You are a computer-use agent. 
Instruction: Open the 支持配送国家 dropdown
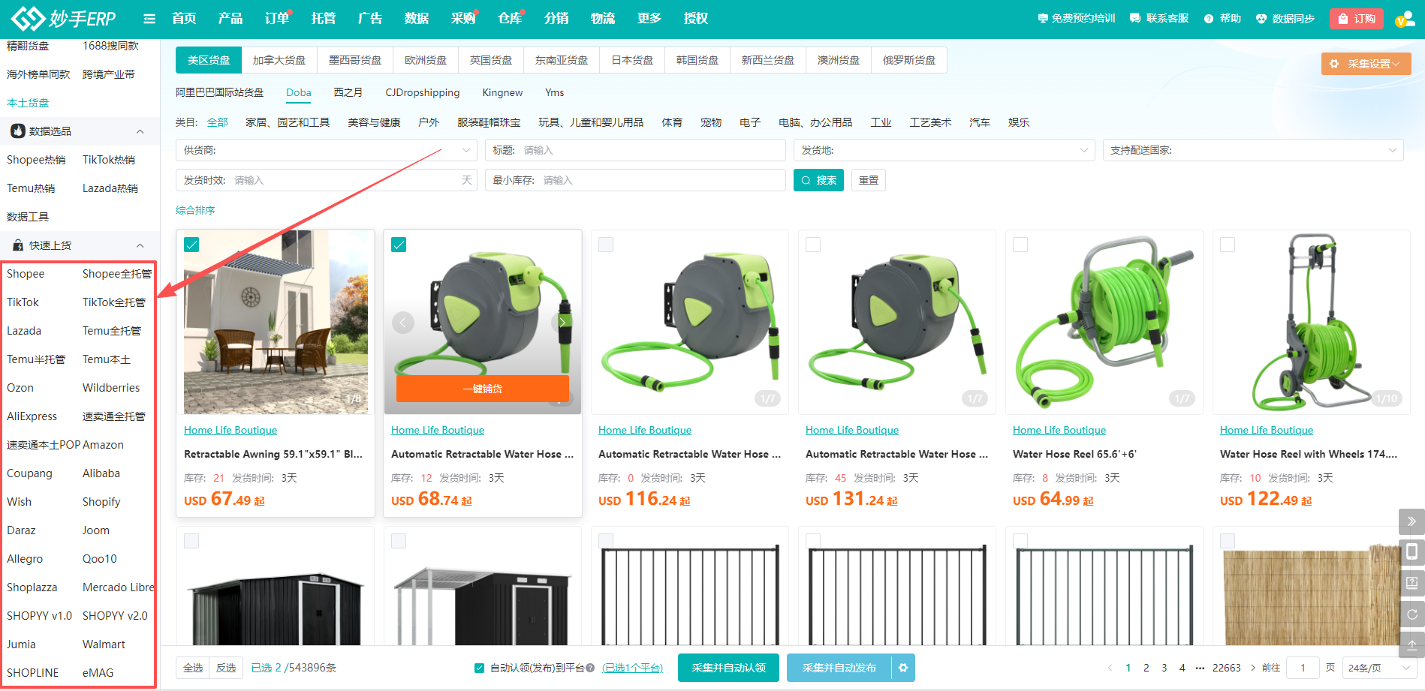pos(1253,150)
